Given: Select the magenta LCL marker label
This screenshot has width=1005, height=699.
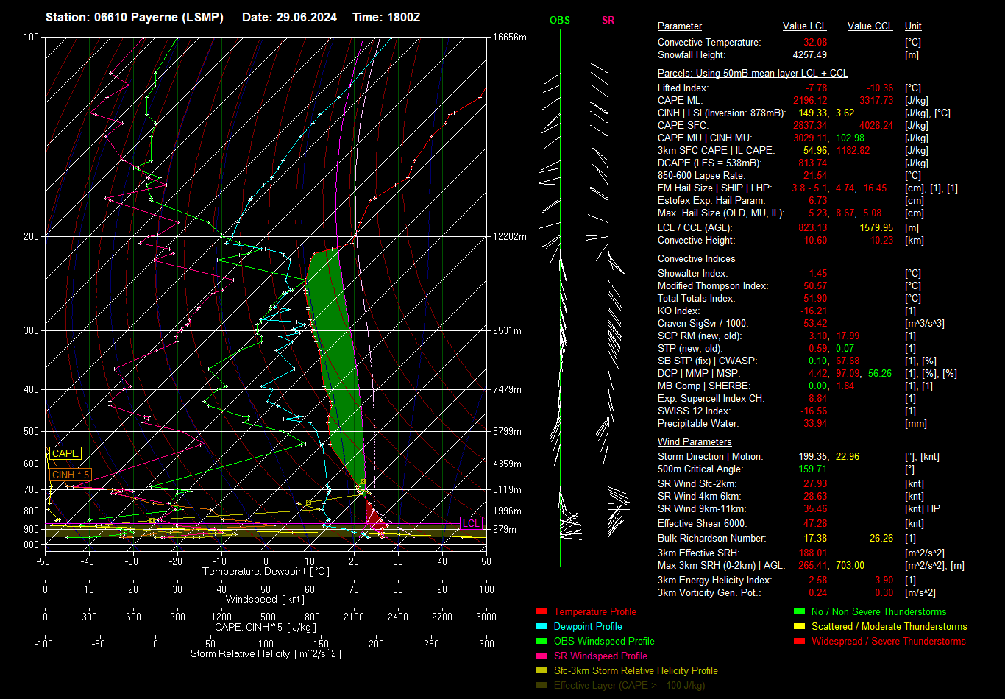Looking at the screenshot, I should [x=471, y=523].
